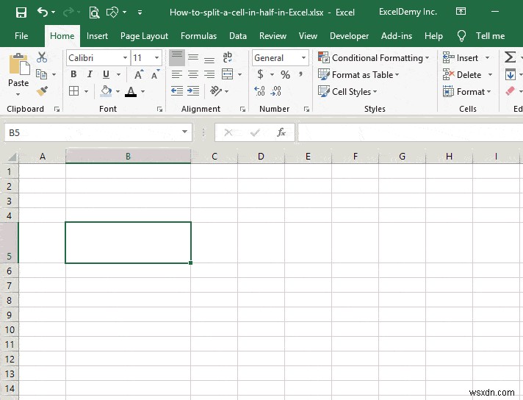Toggle Top Align vertical alignment
Screen dimensions: 523x400
[x=177, y=57]
